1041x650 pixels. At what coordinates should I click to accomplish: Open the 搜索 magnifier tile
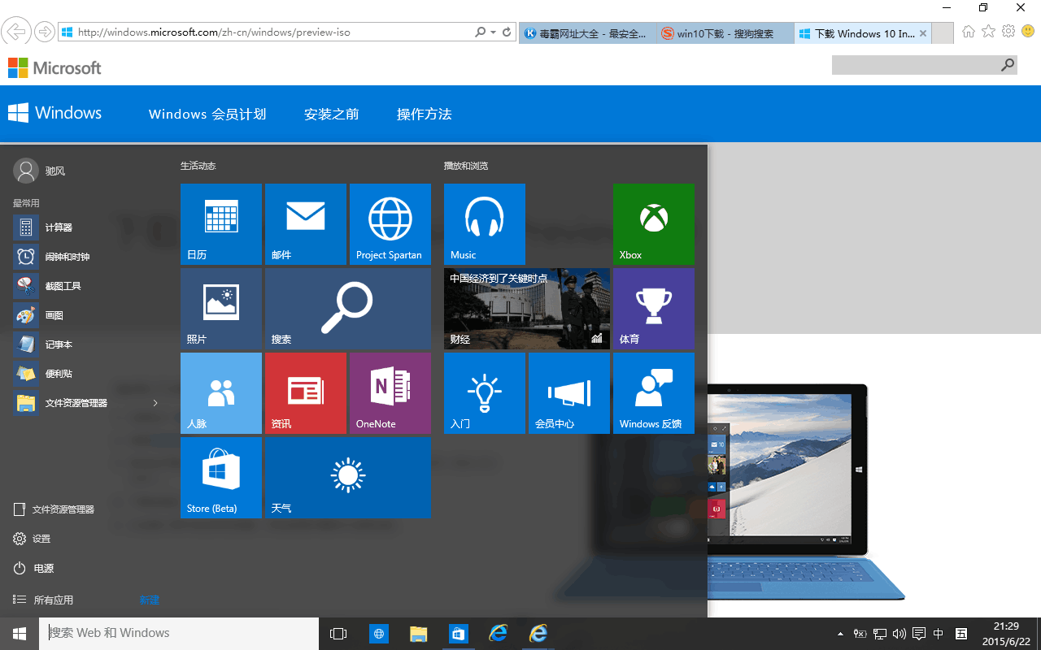tap(348, 309)
